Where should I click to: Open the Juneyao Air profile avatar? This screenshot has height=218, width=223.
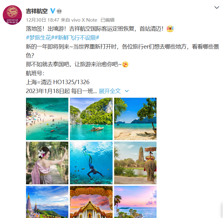[12, 15]
